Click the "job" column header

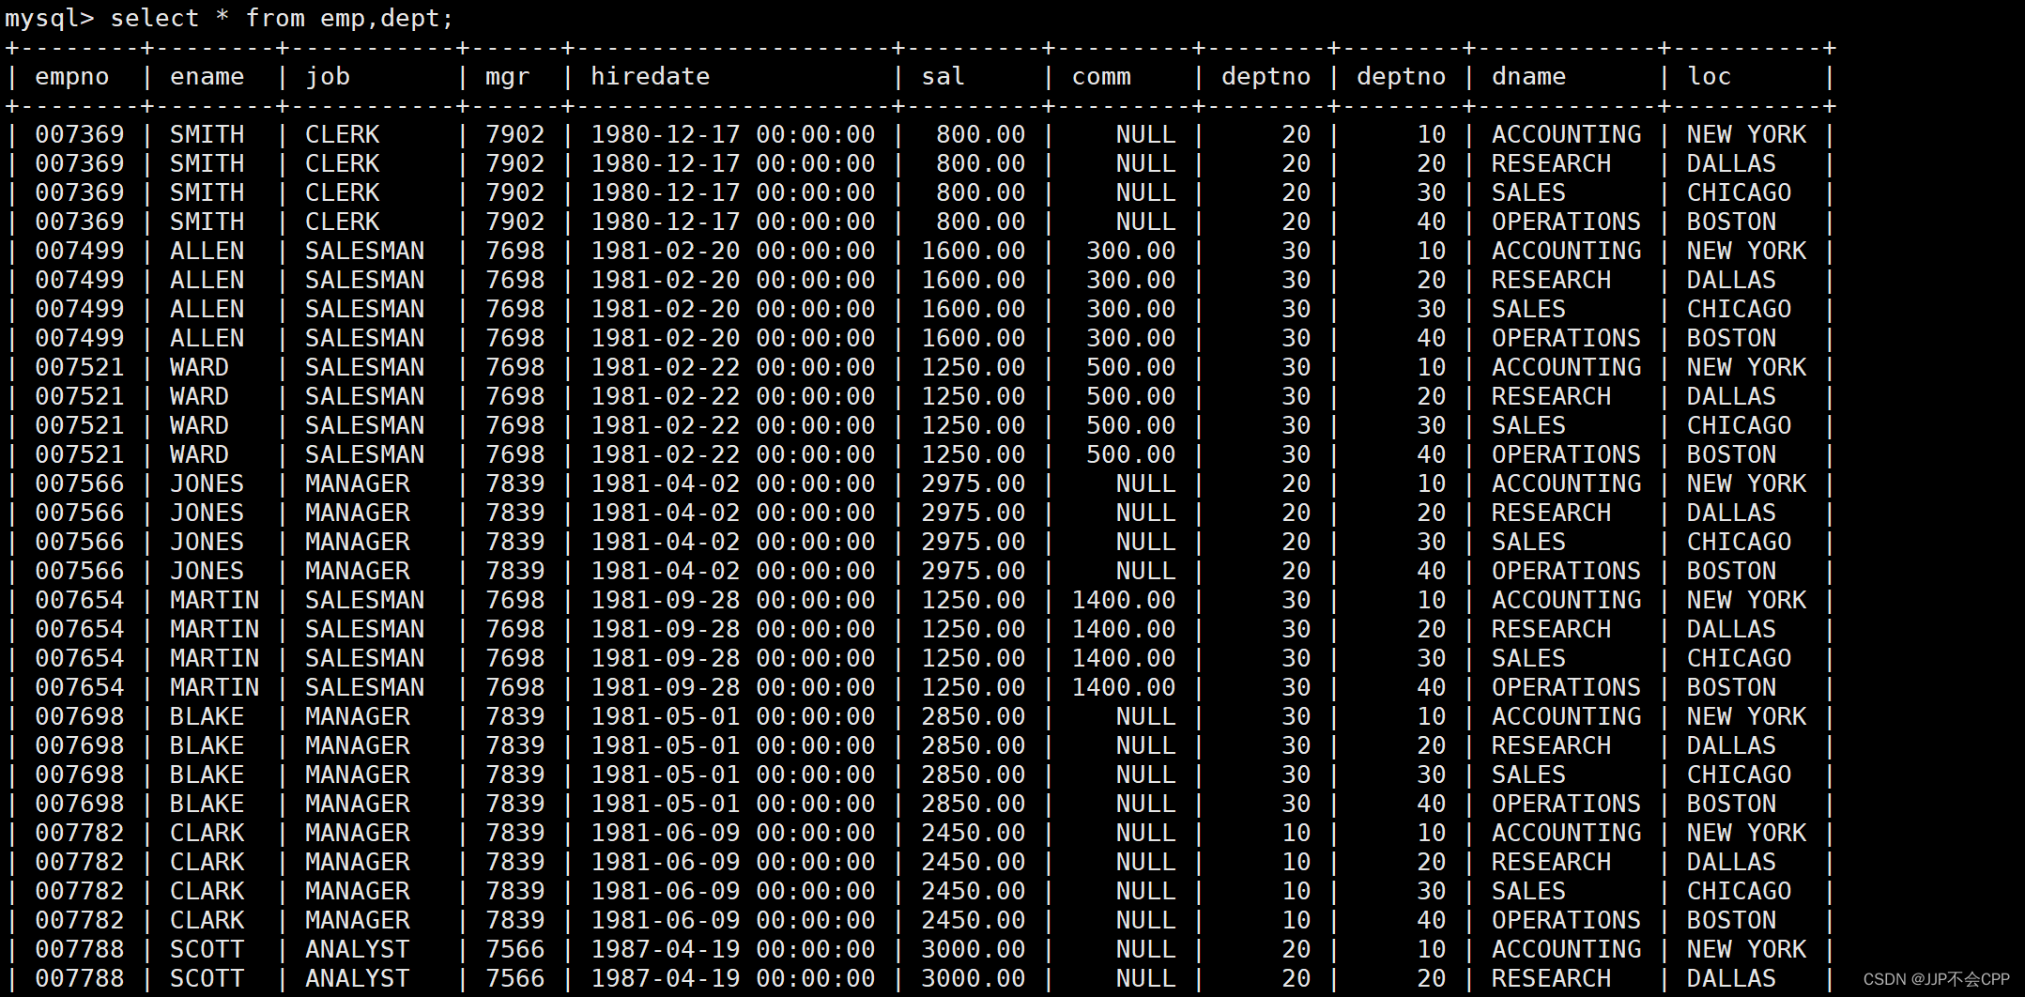[x=328, y=76]
